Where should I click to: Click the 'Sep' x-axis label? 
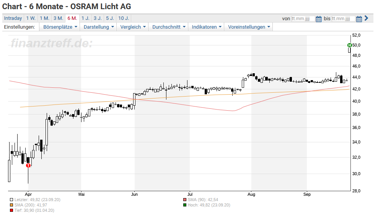(307, 194)
